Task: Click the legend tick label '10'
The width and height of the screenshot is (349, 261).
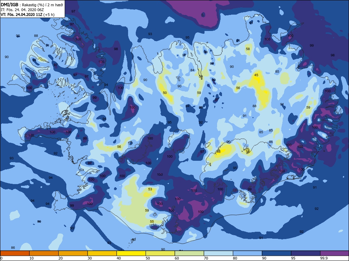Action: pyautogui.click(x=32, y=258)
